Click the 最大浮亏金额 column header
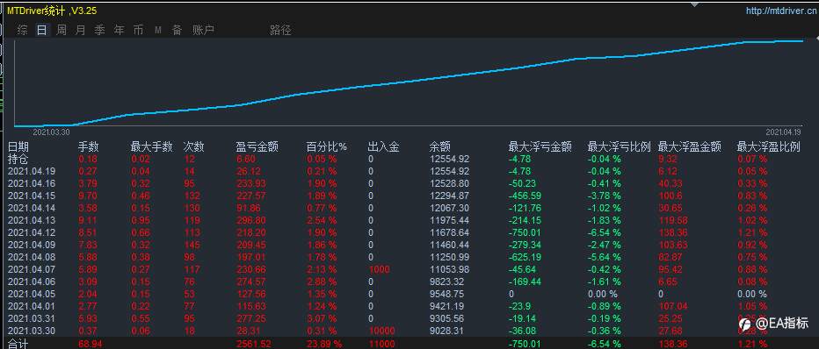This screenshot has width=819, height=349. pos(540,147)
